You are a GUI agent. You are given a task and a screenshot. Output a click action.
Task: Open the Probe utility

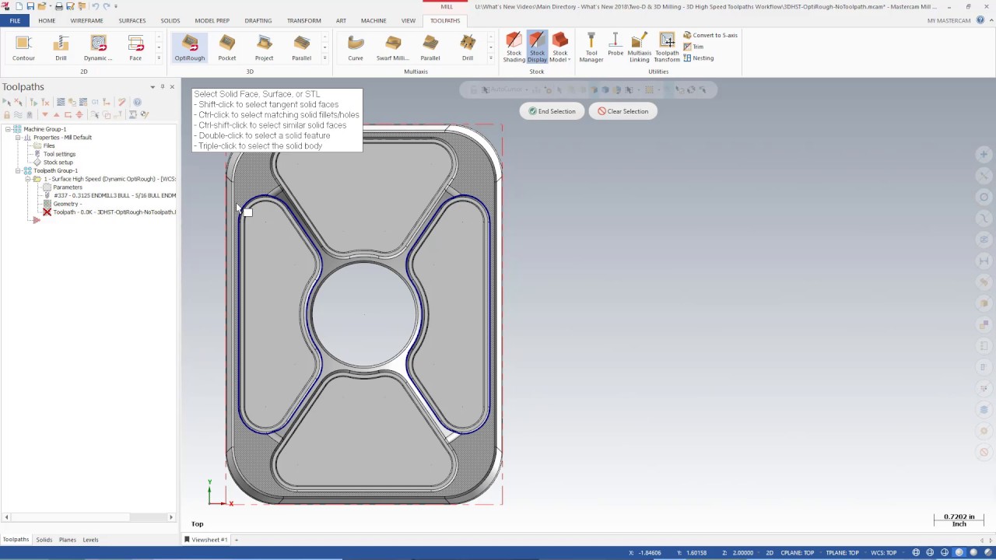click(615, 45)
